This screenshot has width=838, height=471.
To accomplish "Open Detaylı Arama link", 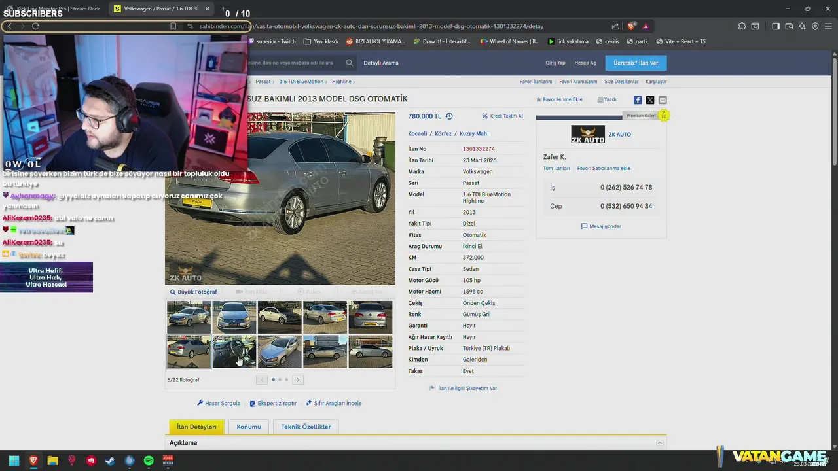I will click(381, 63).
